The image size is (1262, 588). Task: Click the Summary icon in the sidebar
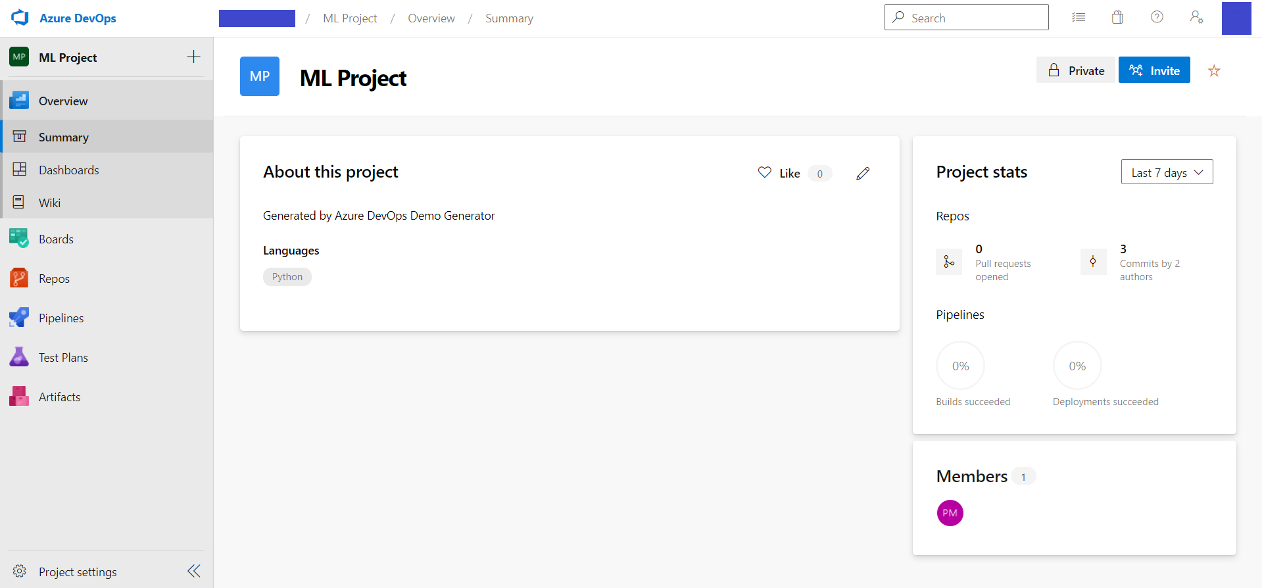tap(20, 136)
